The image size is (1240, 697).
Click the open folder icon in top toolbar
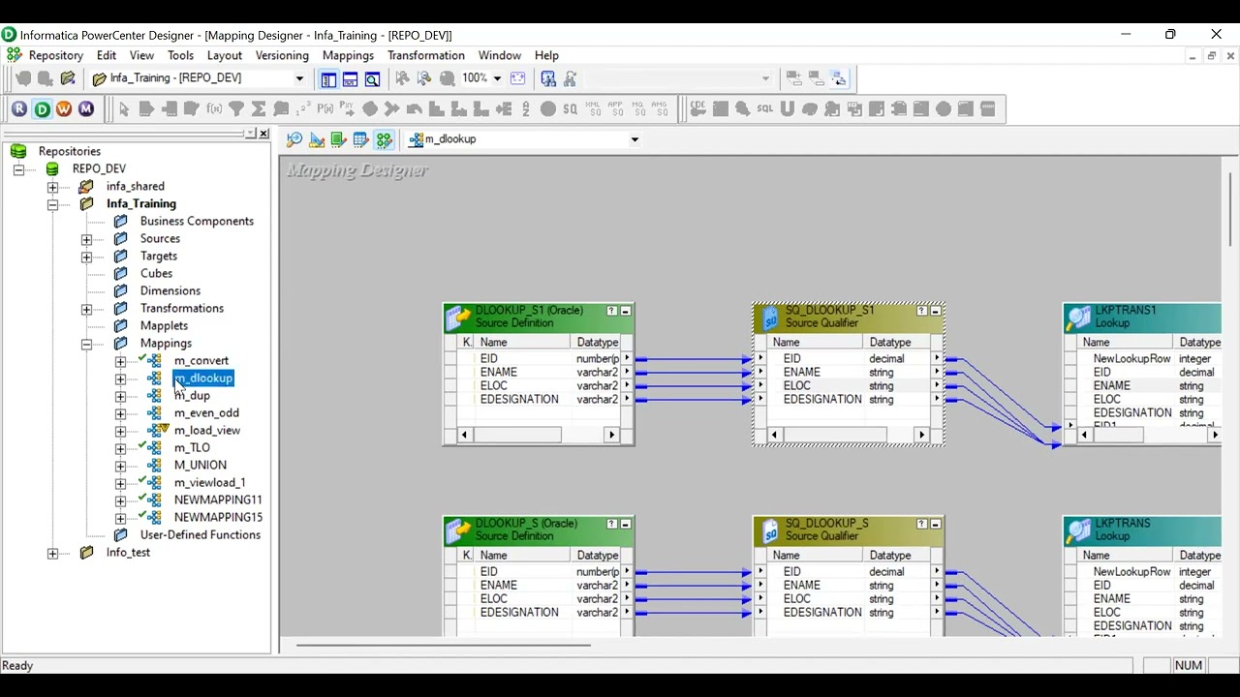pyautogui.click(x=68, y=78)
